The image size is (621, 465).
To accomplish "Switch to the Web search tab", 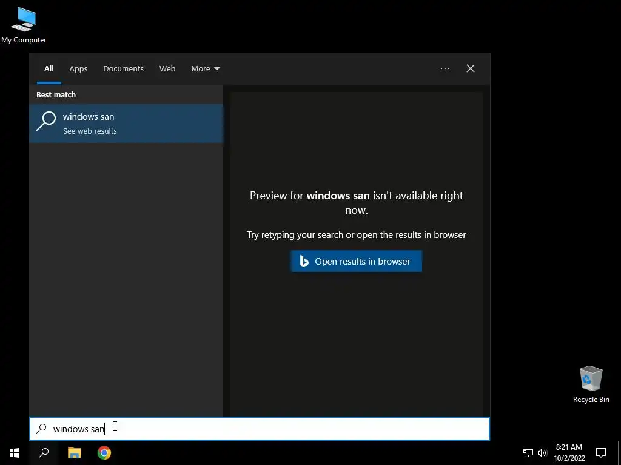I will click(167, 69).
